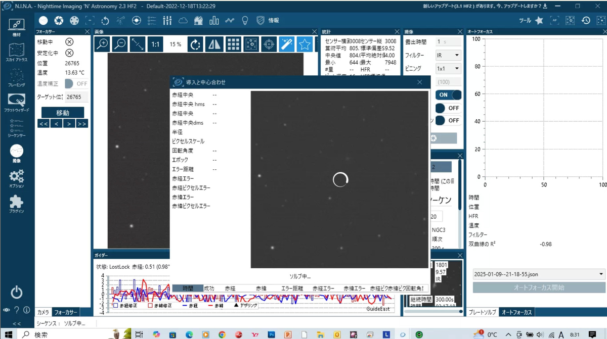Click the star detection icon in image toolbar
The height and width of the screenshot is (339, 607).
click(304, 44)
